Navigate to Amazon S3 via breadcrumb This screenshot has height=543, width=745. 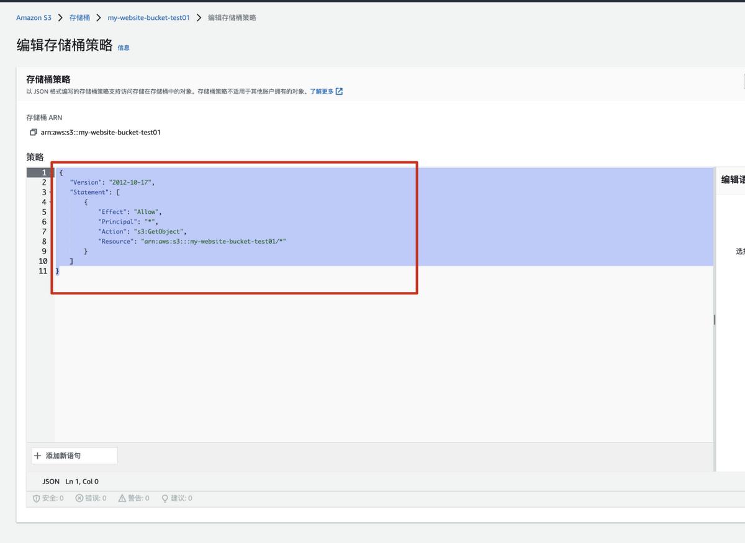pos(34,17)
